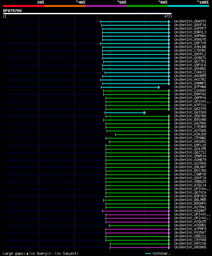Open hit UniRef100_A3FPF7
This screenshot has width=212, height=256.
coord(190,29)
